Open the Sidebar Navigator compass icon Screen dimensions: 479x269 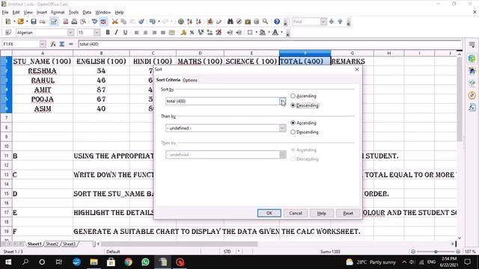(x=472, y=95)
